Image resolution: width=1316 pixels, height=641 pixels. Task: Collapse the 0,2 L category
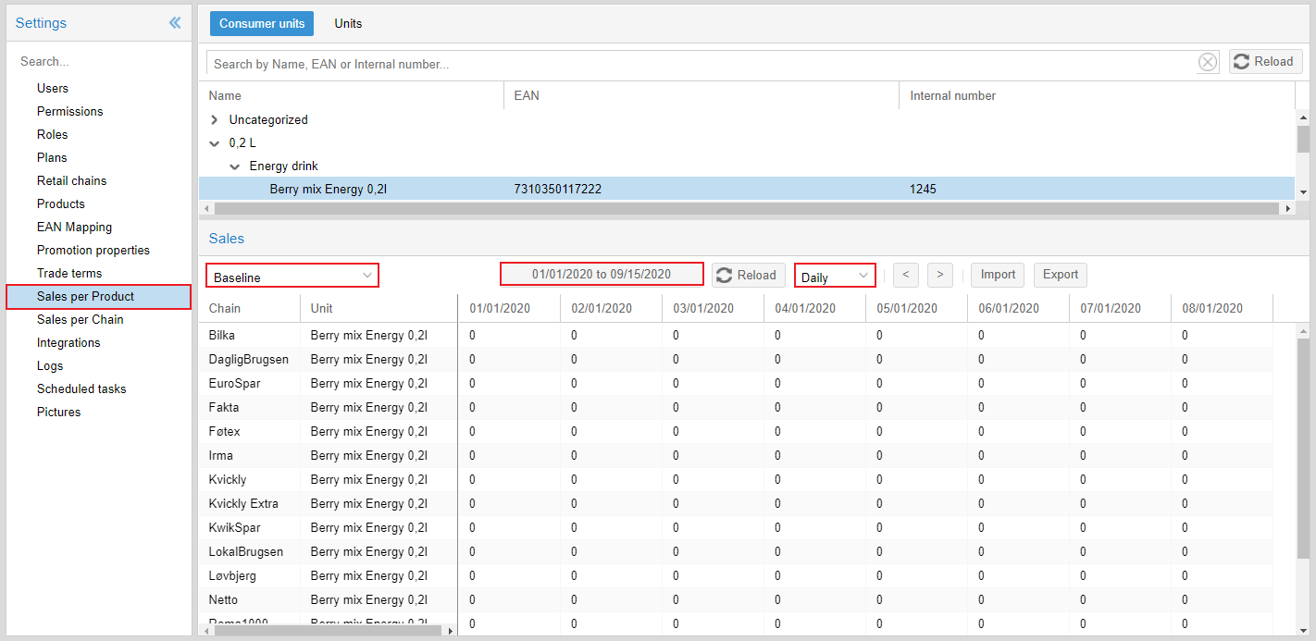(x=214, y=142)
